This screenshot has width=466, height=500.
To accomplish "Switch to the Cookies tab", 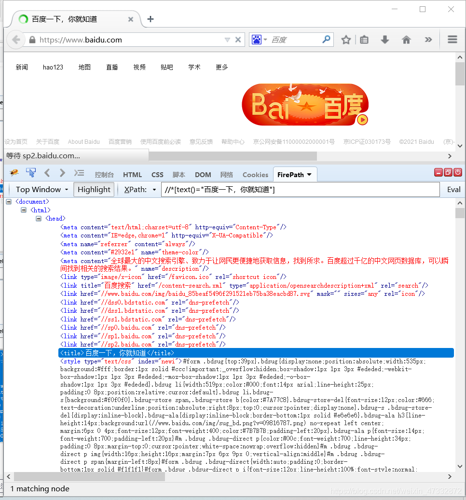I will tap(255, 175).
